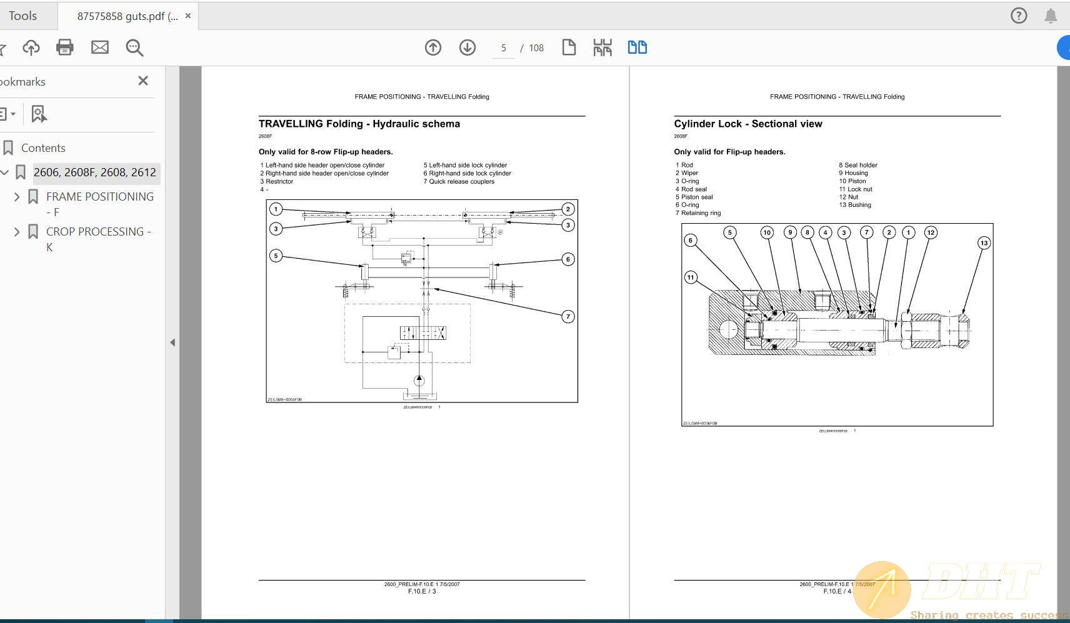Select the single page view icon

pos(569,47)
